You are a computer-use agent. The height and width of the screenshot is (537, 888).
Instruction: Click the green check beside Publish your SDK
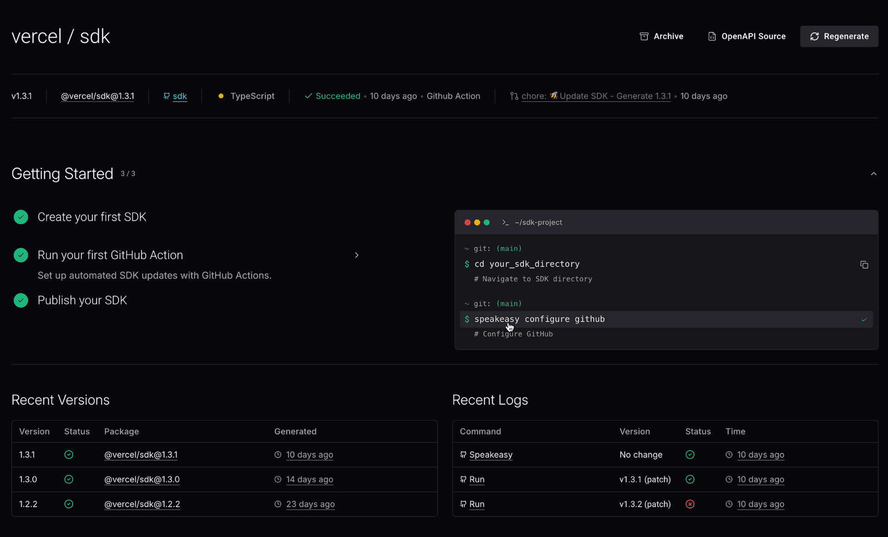coord(21,300)
